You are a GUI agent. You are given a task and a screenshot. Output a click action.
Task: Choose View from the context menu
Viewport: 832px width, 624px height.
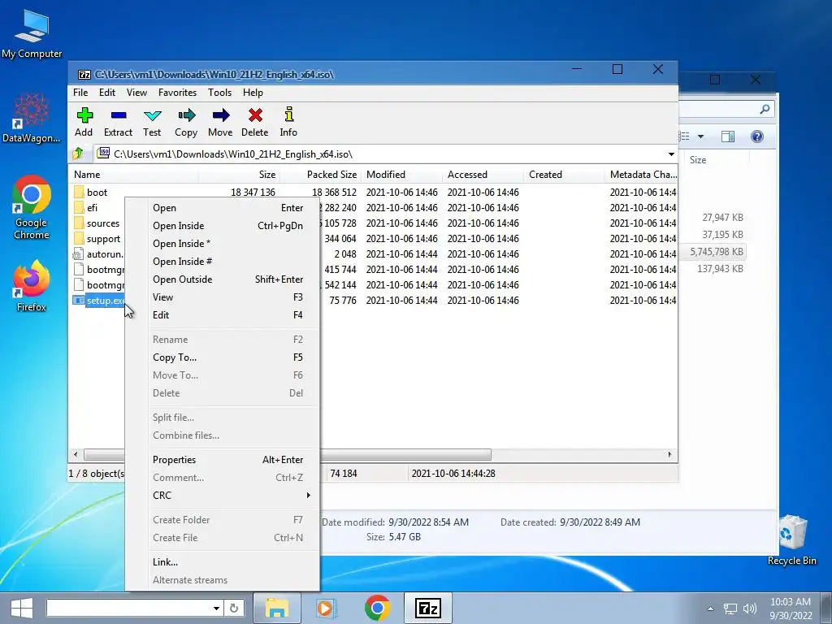click(223, 297)
